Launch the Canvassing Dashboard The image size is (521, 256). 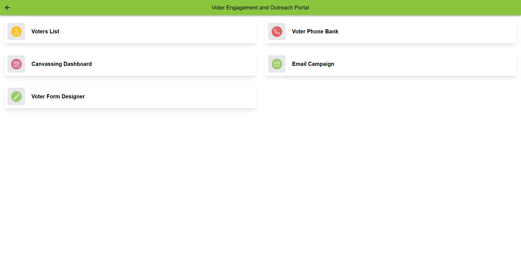(130, 64)
